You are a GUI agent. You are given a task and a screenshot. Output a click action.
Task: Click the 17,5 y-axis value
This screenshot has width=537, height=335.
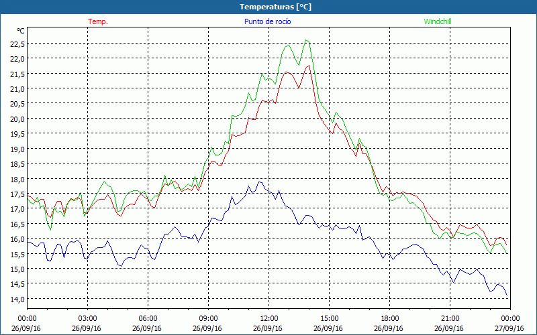(x=17, y=194)
